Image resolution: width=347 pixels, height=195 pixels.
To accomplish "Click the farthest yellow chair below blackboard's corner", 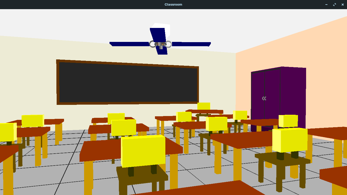I will tap(204, 106).
